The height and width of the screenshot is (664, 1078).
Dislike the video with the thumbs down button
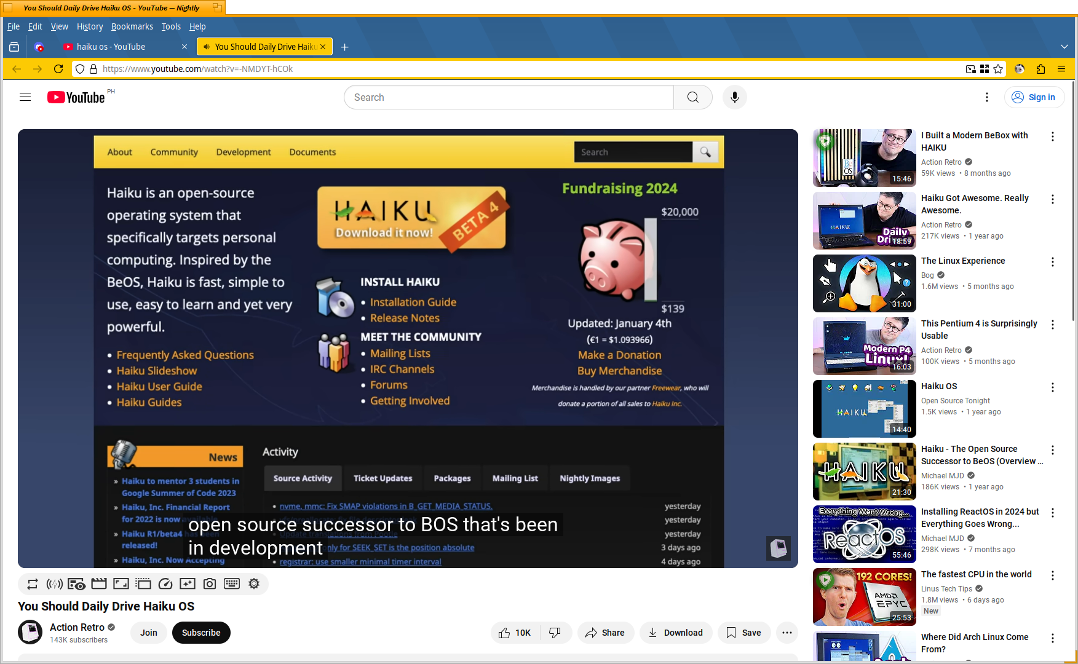click(555, 633)
